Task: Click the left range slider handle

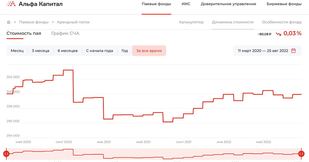Action: click(6, 154)
